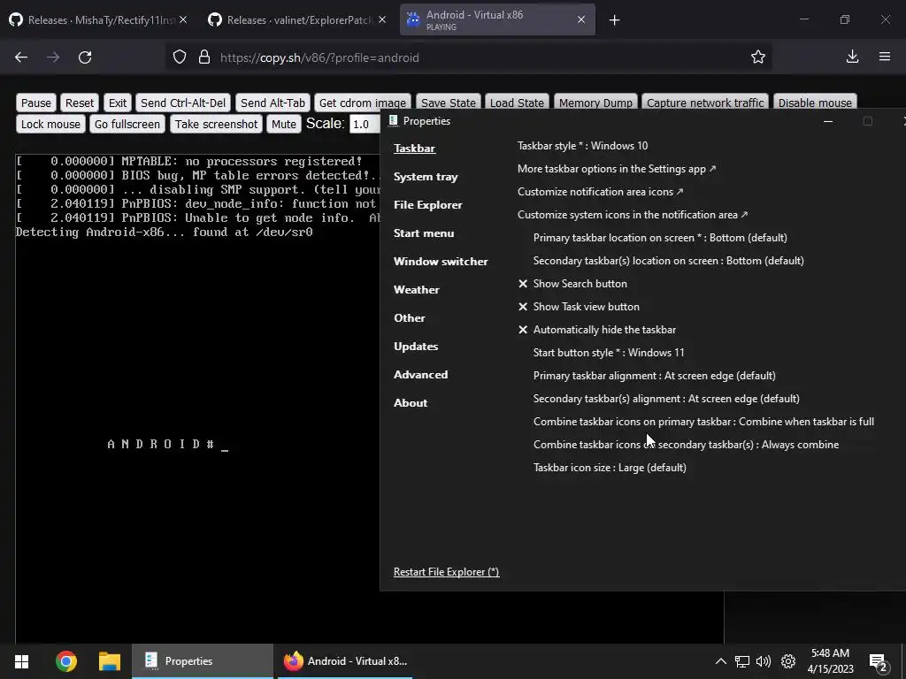Select the Taskbar section

(x=414, y=149)
